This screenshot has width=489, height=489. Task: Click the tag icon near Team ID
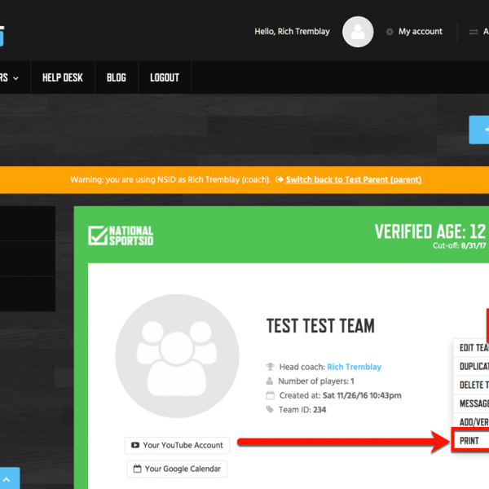point(270,409)
